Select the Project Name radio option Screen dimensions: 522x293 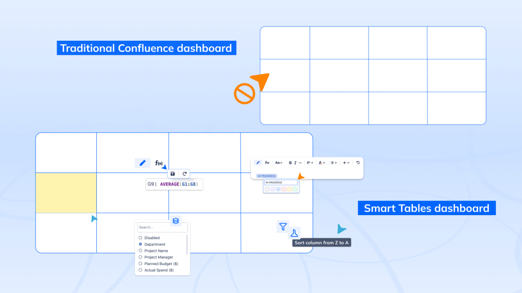[141, 251]
